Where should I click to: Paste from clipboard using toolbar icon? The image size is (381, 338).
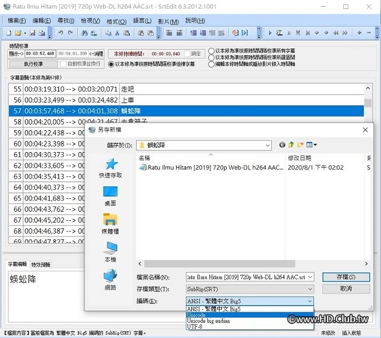tap(127, 33)
